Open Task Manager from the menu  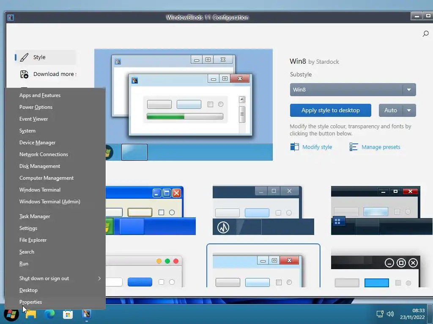[55, 216]
